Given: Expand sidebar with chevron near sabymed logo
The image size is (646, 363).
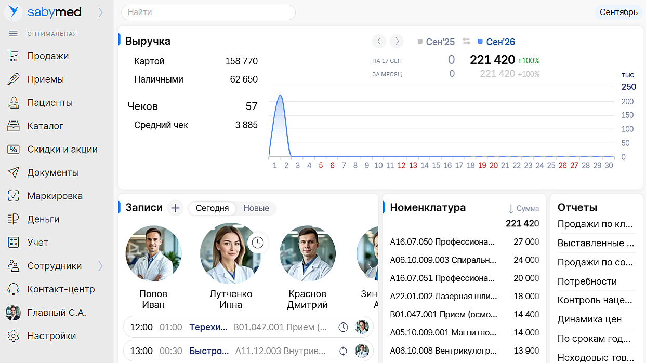Looking at the screenshot, I should (x=101, y=12).
